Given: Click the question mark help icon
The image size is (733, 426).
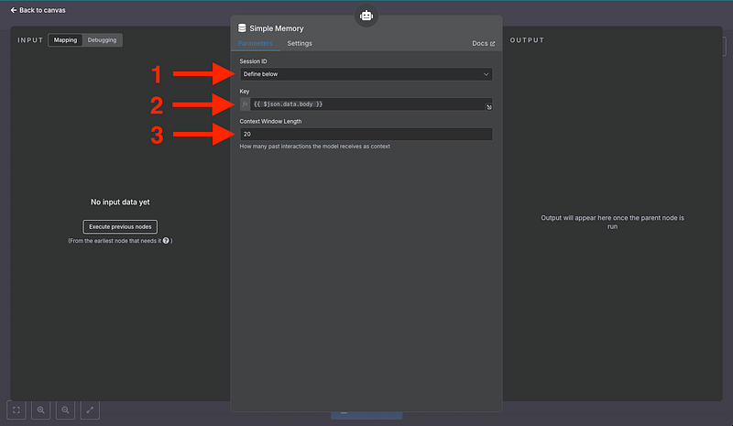Looking at the screenshot, I should pyautogui.click(x=166, y=240).
